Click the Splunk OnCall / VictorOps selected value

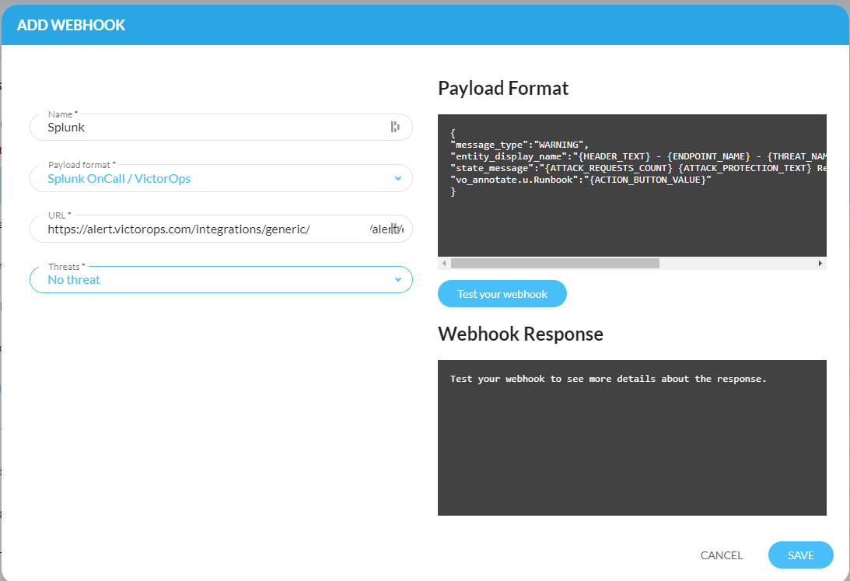[119, 178]
